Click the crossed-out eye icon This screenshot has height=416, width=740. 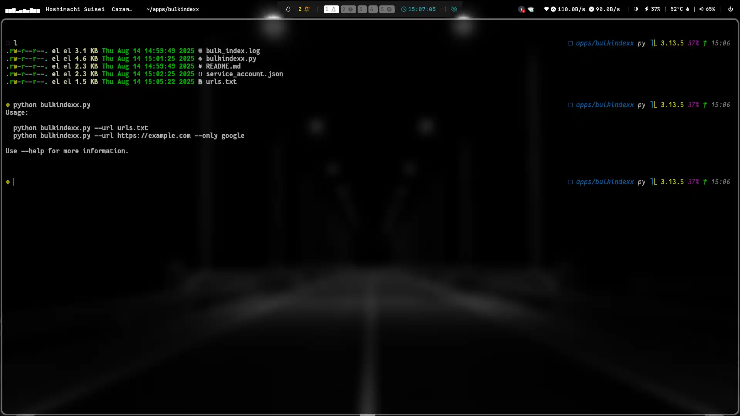coord(454,9)
